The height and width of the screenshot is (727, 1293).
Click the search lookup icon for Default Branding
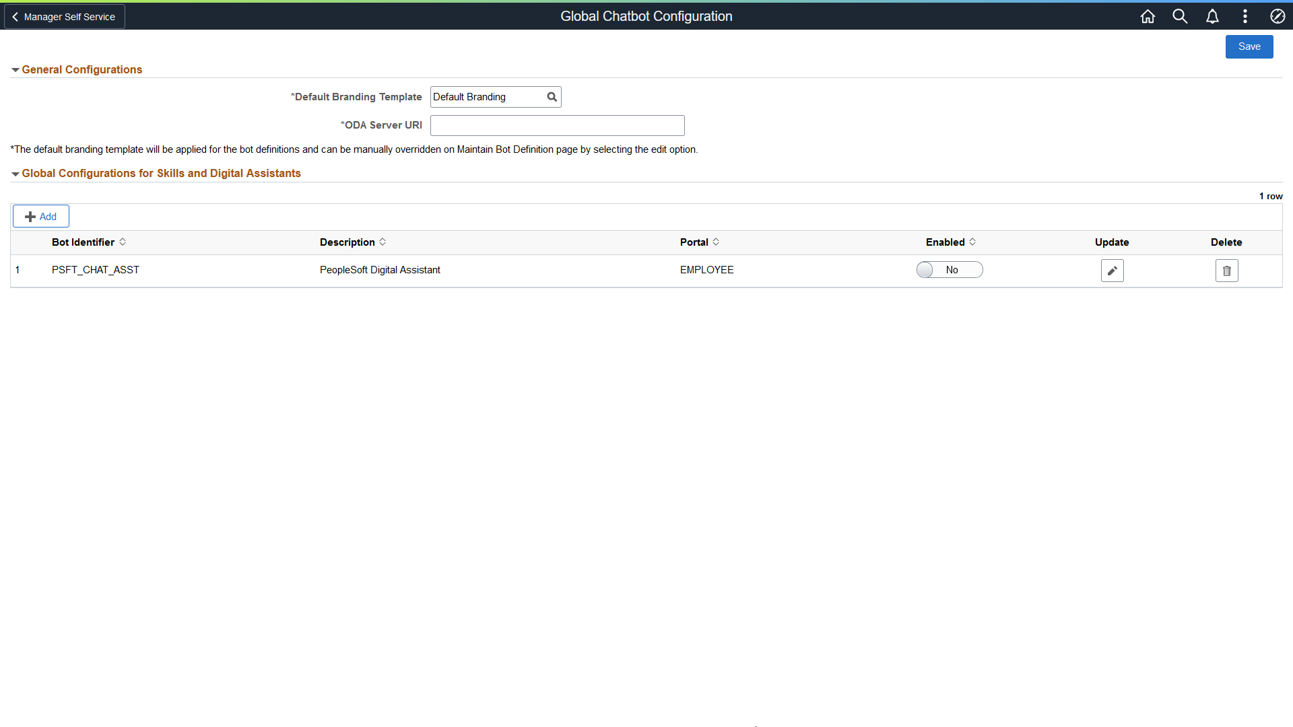tap(552, 97)
